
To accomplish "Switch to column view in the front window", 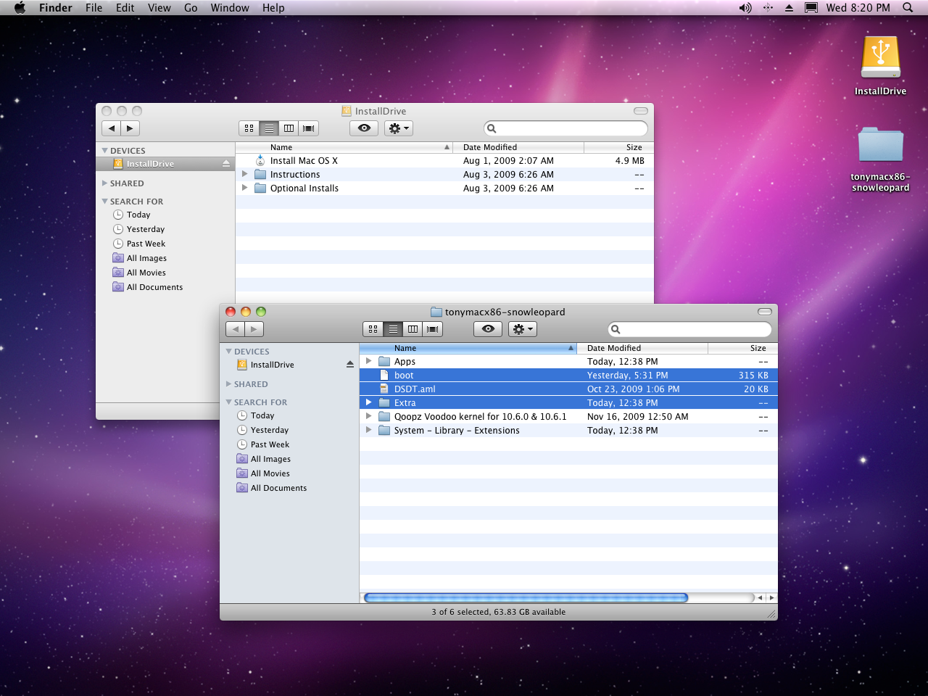I will [x=413, y=328].
